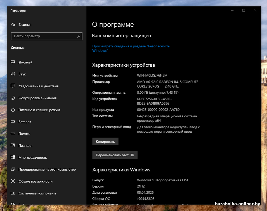Click OS build value 19044.5608

coord(146,199)
